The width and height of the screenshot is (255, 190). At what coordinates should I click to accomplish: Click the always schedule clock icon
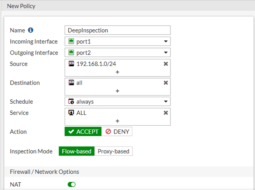(x=71, y=101)
